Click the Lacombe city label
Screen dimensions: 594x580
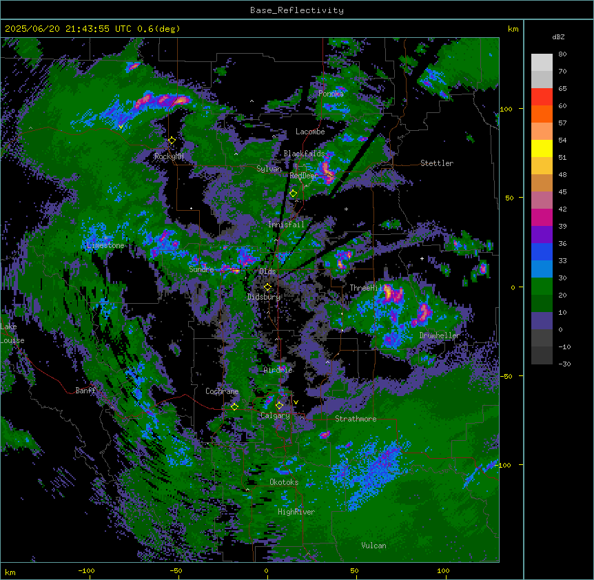[310, 132]
